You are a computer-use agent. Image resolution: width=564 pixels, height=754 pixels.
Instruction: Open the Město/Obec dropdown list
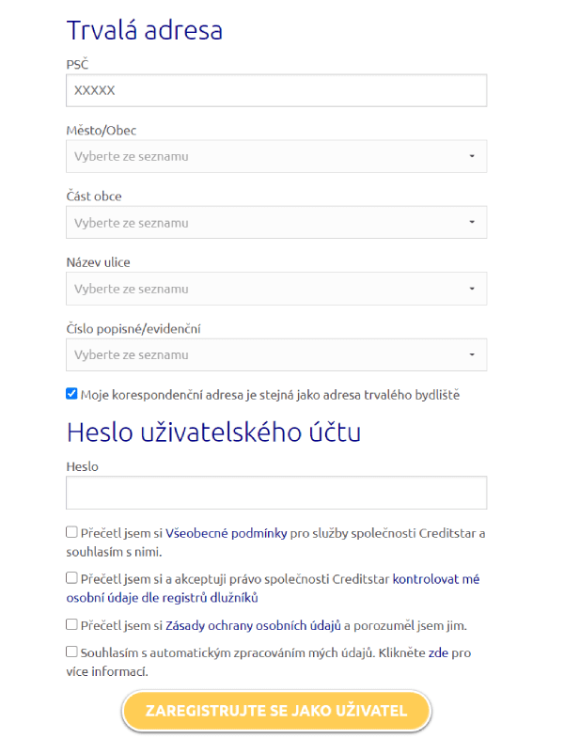tap(276, 156)
